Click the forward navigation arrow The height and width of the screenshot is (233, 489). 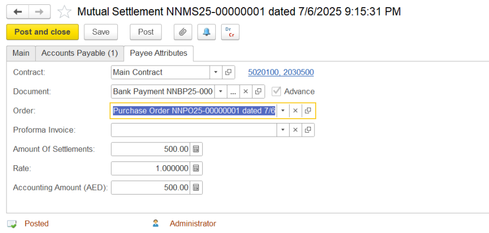[x=39, y=11]
